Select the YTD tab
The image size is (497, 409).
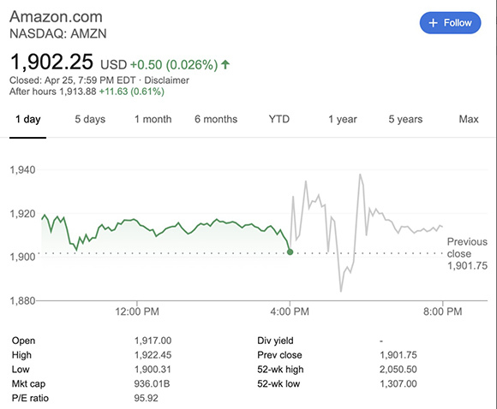(x=279, y=119)
